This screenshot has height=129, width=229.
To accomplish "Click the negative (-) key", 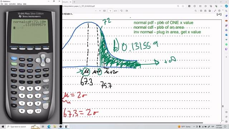I will click(x=38, y=111).
